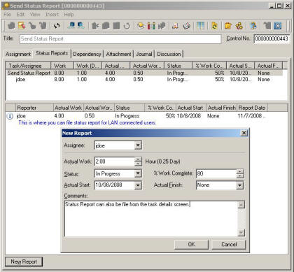Click the Comments scrollbar down arrow
This screenshot has height=272, width=294.
click(241, 233)
